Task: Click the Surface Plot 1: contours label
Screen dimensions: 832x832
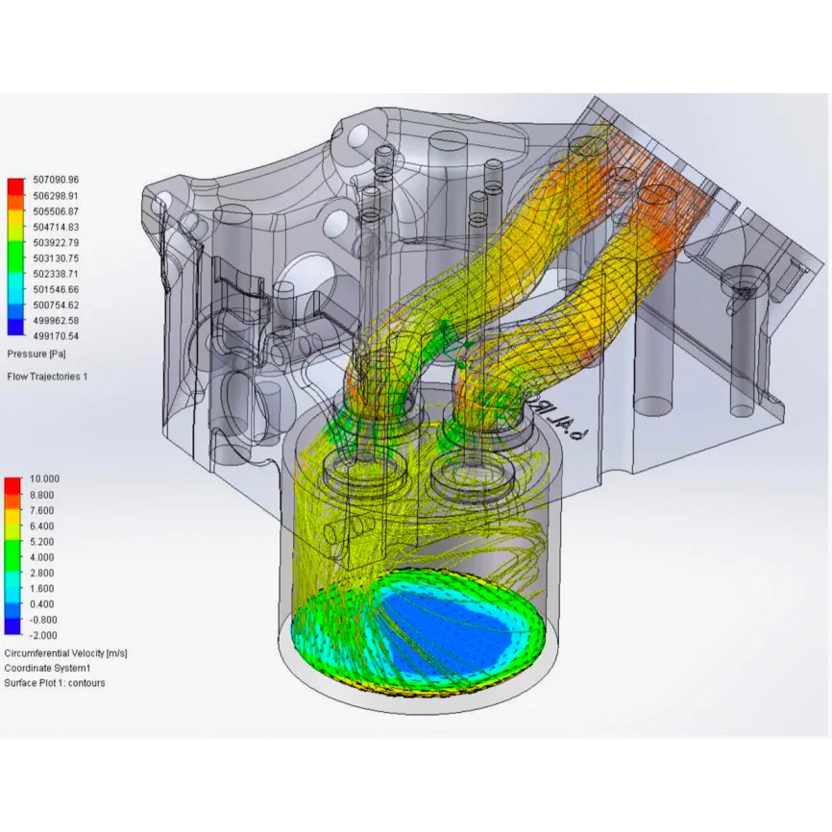Action: [55, 683]
